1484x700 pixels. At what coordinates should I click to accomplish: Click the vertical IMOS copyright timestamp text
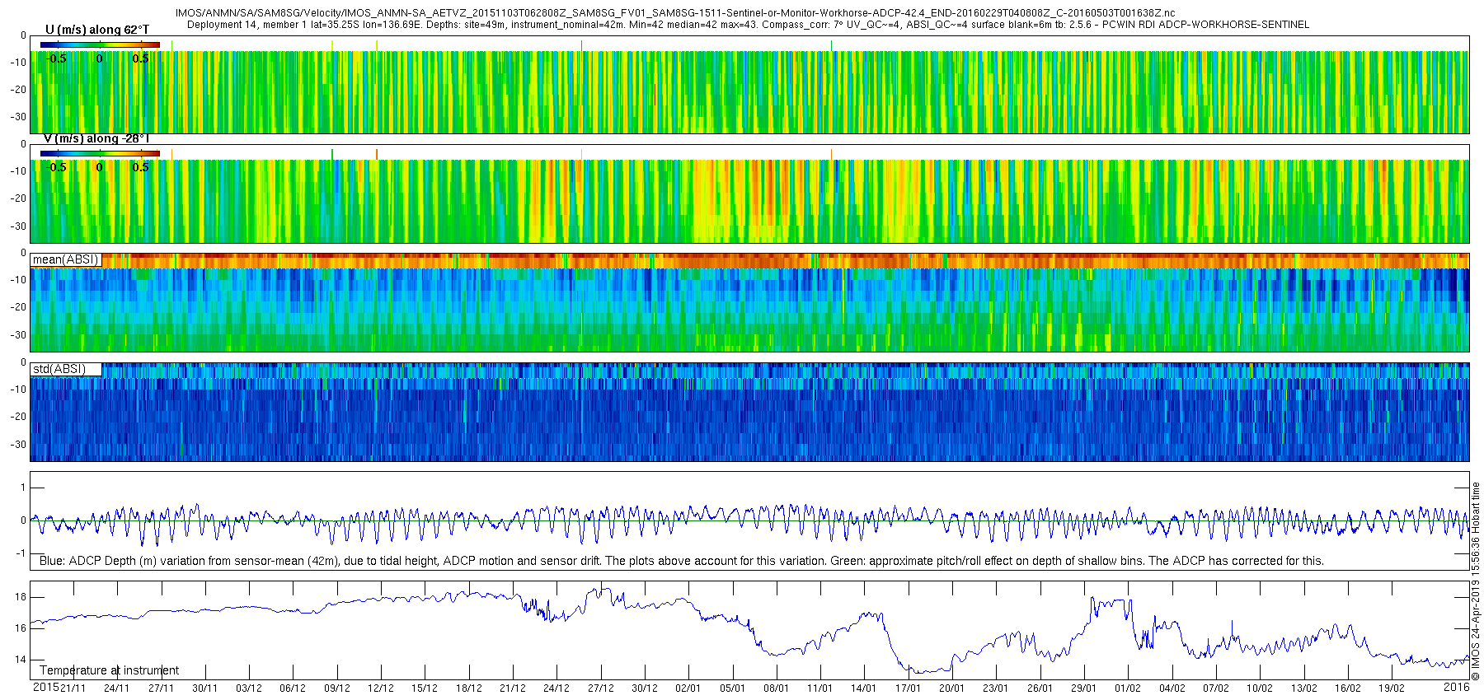(x=1476, y=581)
